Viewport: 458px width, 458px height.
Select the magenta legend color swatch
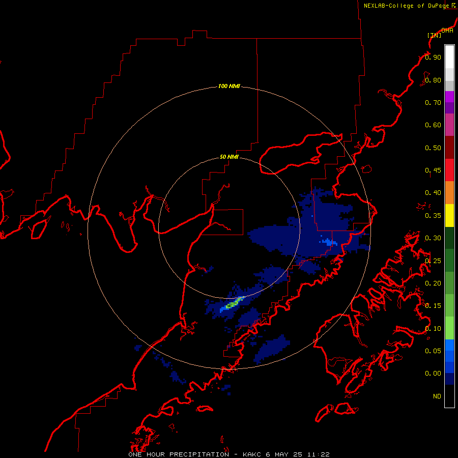click(449, 96)
